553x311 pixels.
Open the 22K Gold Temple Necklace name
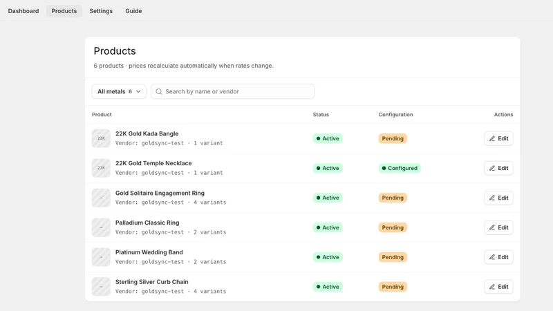coord(153,163)
